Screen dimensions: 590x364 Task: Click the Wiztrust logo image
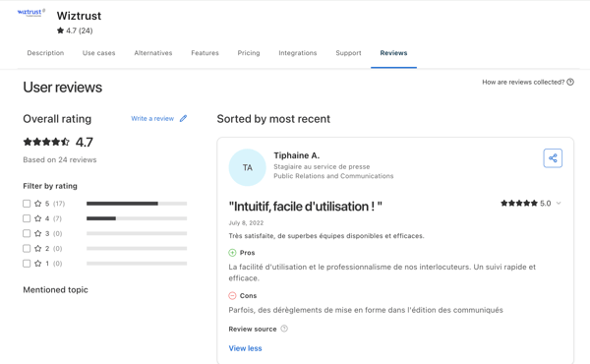tap(31, 13)
